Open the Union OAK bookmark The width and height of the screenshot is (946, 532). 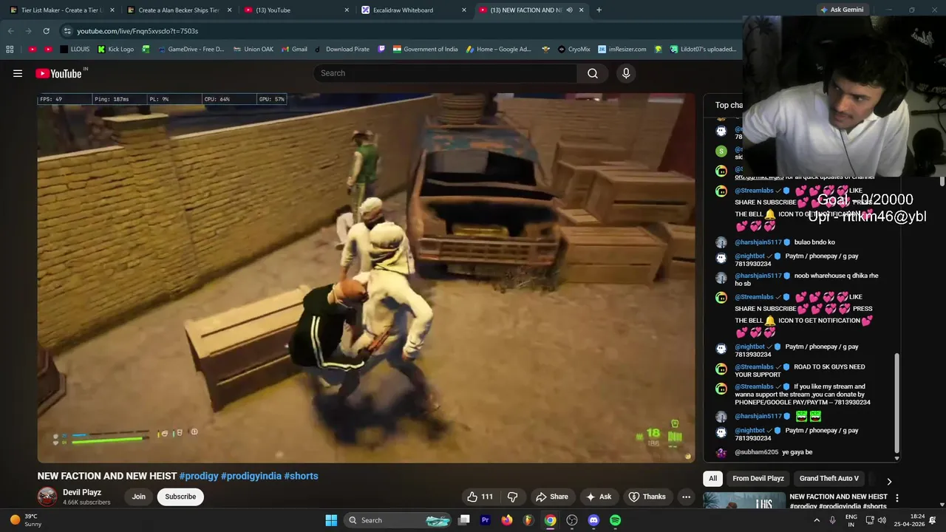click(x=253, y=50)
